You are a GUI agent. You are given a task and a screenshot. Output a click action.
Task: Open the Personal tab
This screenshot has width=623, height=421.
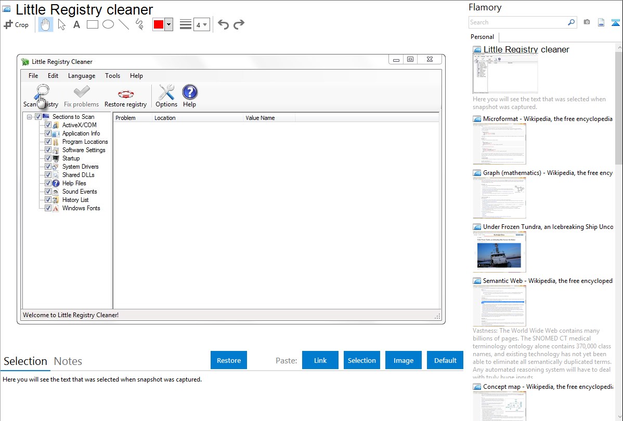click(482, 37)
